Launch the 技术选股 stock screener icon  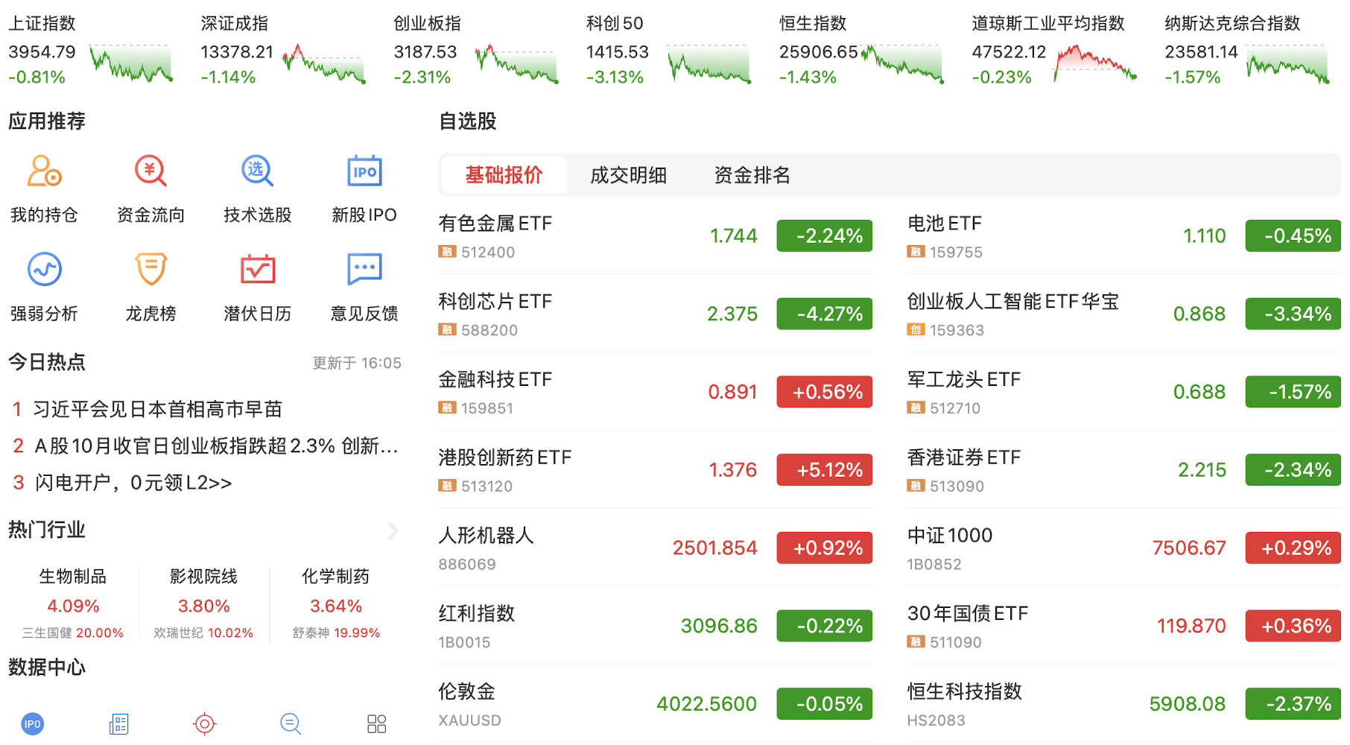[257, 172]
